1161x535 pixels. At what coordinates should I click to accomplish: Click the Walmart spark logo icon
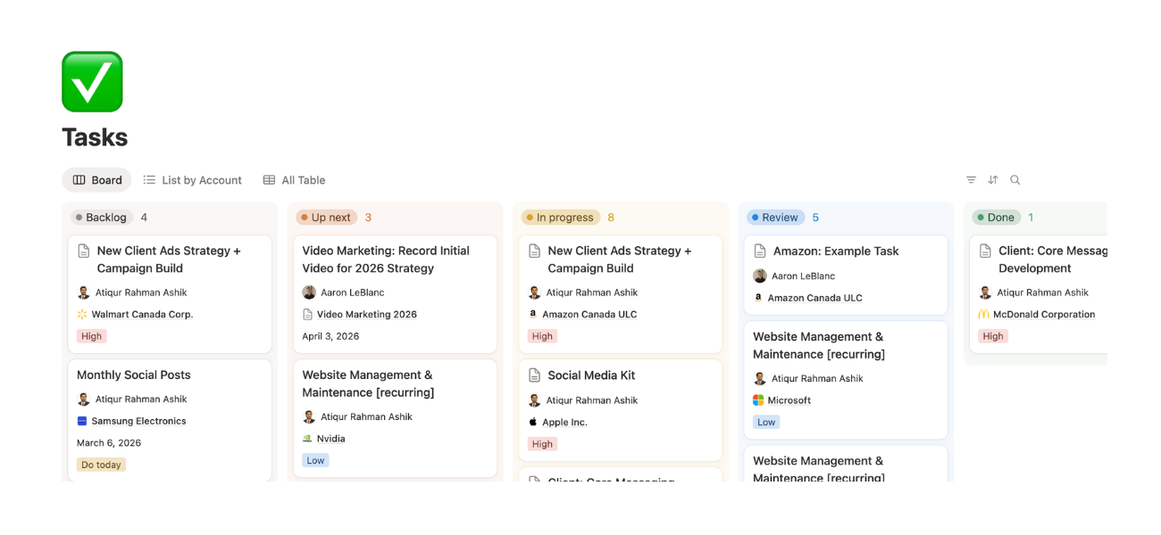tap(82, 315)
